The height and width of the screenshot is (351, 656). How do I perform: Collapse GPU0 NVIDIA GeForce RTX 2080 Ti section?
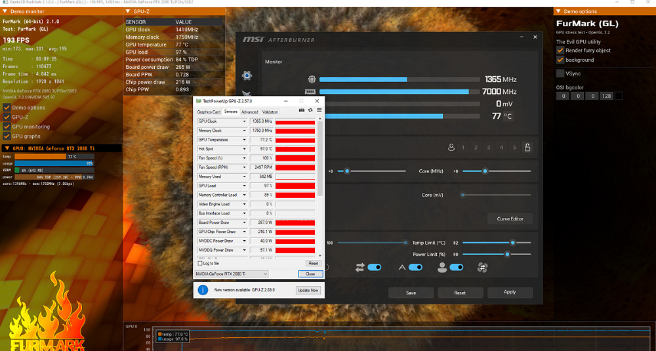(7, 148)
